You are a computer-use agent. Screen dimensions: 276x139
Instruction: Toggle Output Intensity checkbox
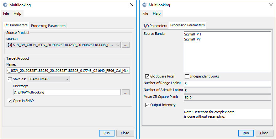pyautogui.click(x=147, y=105)
